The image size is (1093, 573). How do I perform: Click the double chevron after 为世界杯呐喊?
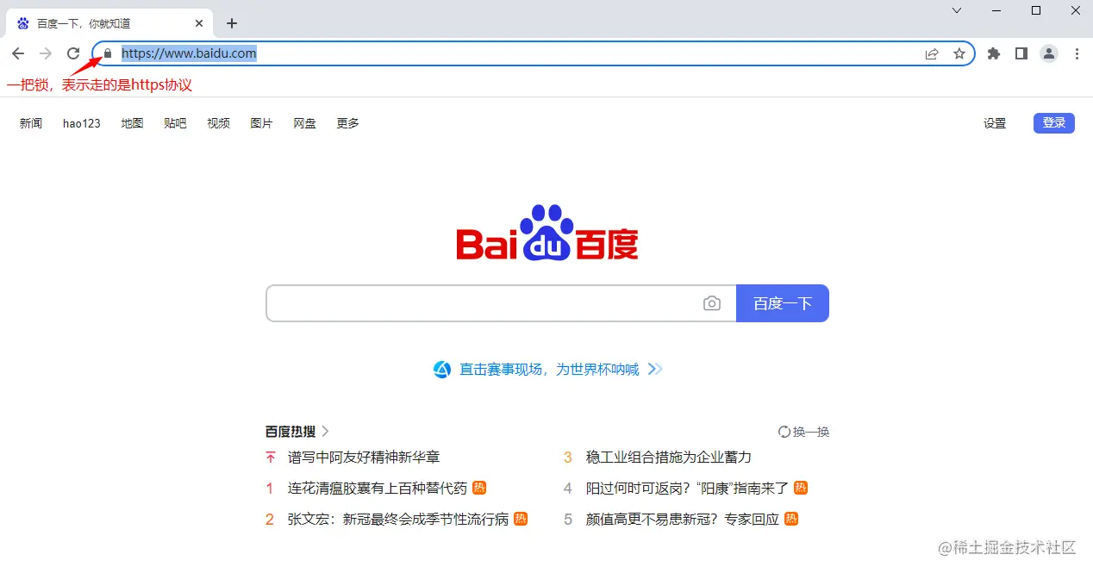(x=655, y=370)
